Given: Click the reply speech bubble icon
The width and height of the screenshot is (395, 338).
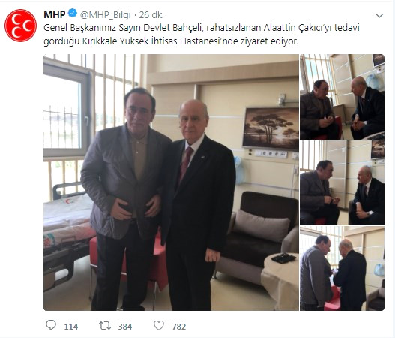Looking at the screenshot, I should click(51, 325).
